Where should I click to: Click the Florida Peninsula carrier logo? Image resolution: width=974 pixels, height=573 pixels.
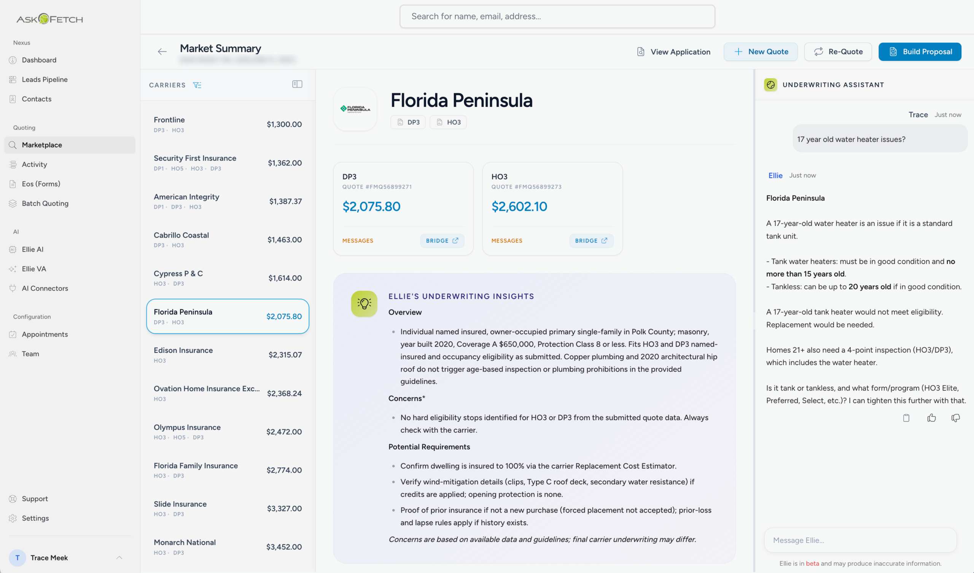[355, 109]
